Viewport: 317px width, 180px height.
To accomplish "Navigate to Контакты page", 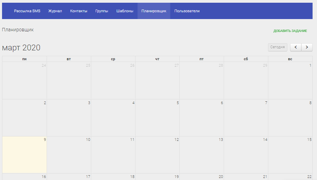I will tap(79, 11).
